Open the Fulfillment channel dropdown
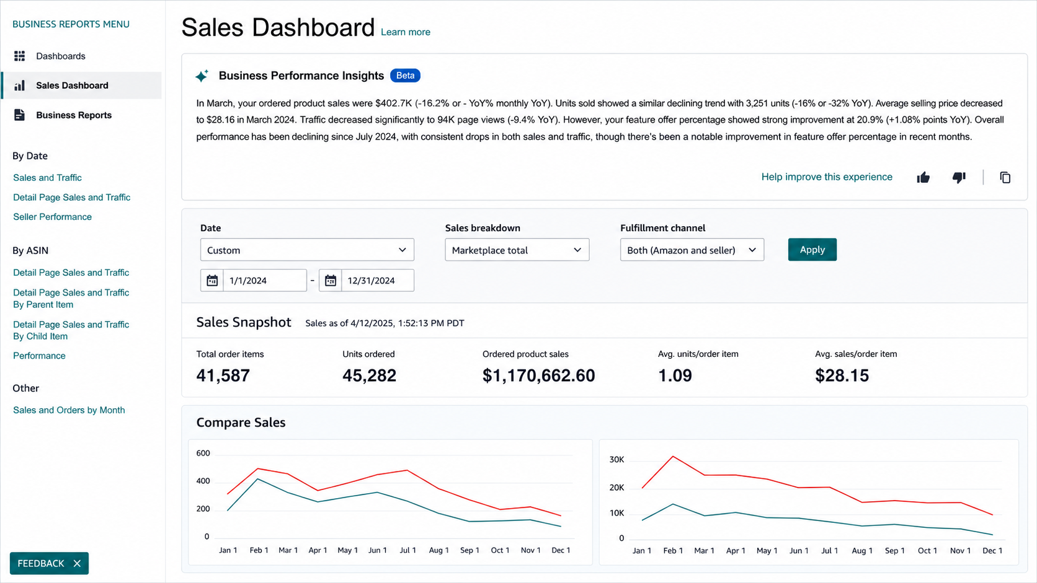 [x=692, y=250]
